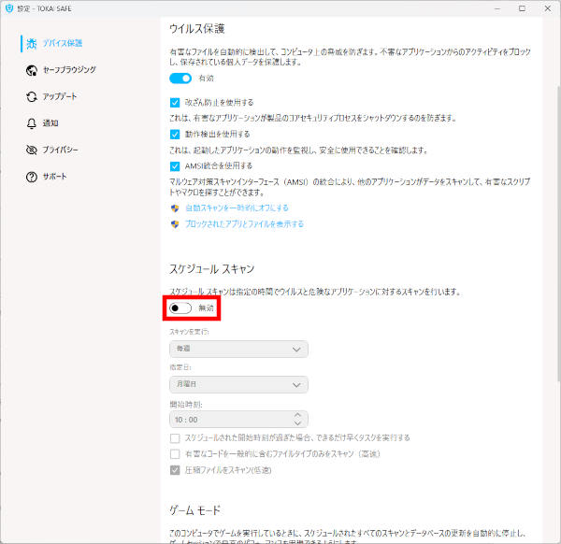Viewport: 561px width, 544px height.
Task: Click the TOKAI SAFE shield icon in title bar
Action: (9, 8)
